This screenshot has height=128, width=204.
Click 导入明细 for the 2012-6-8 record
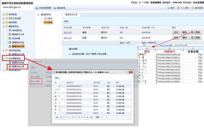195,32
